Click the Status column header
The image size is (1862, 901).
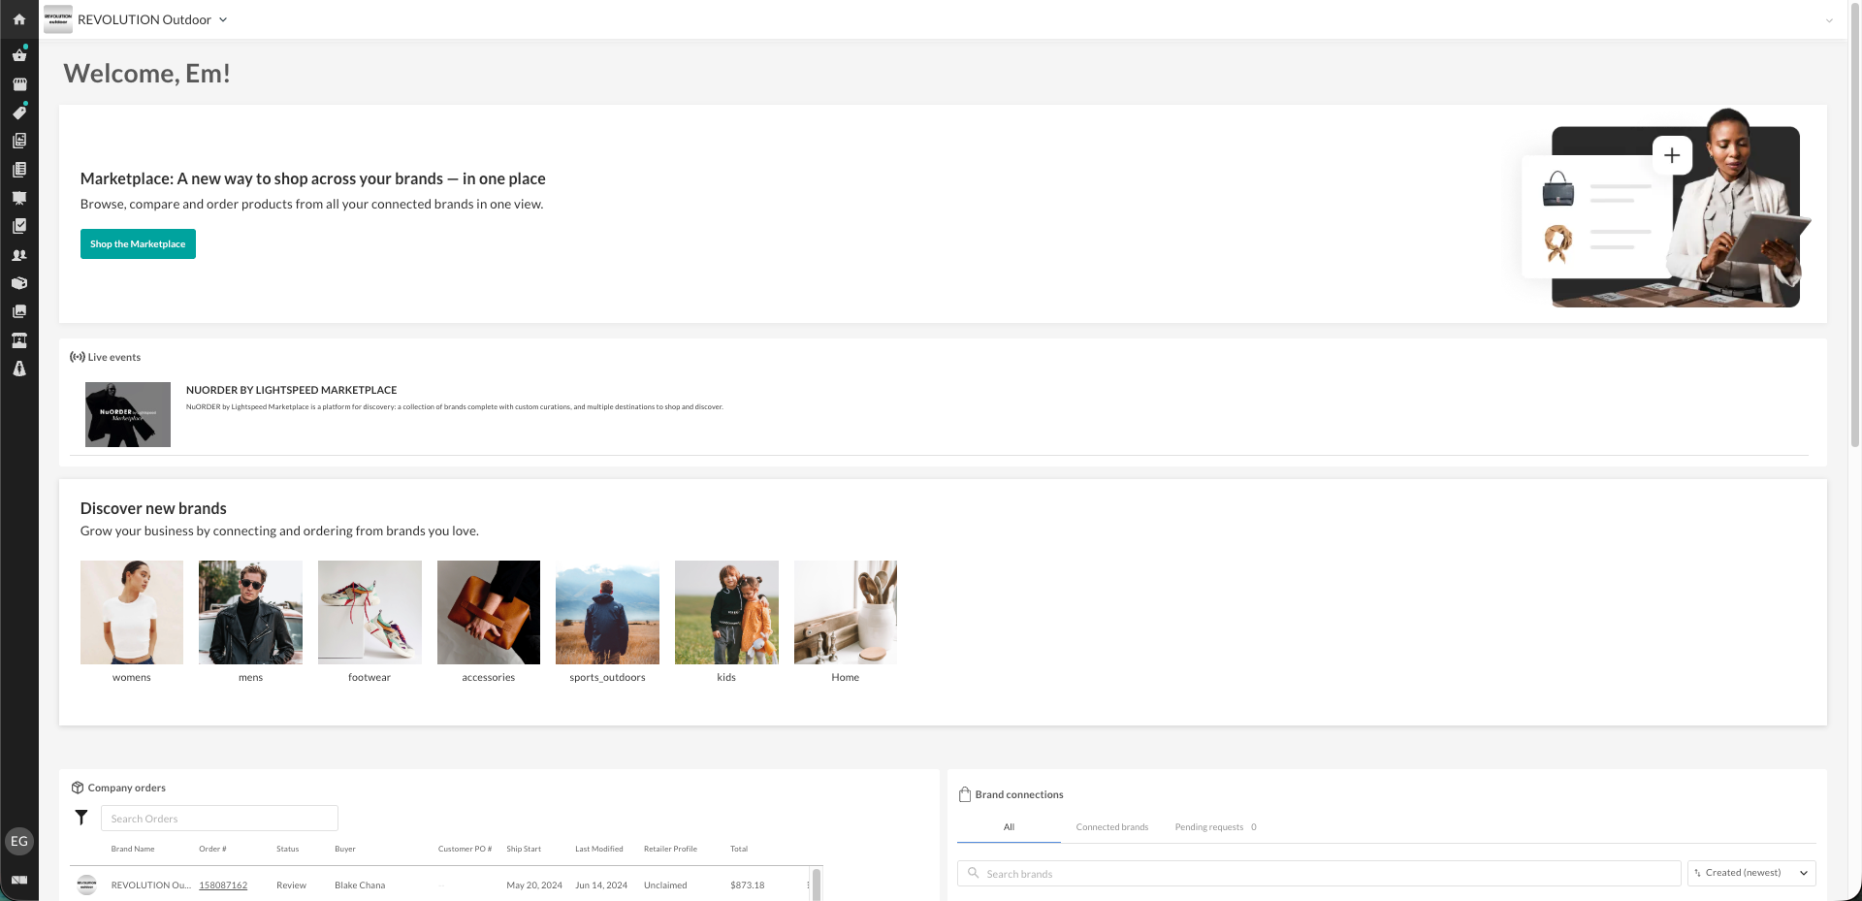288,849
